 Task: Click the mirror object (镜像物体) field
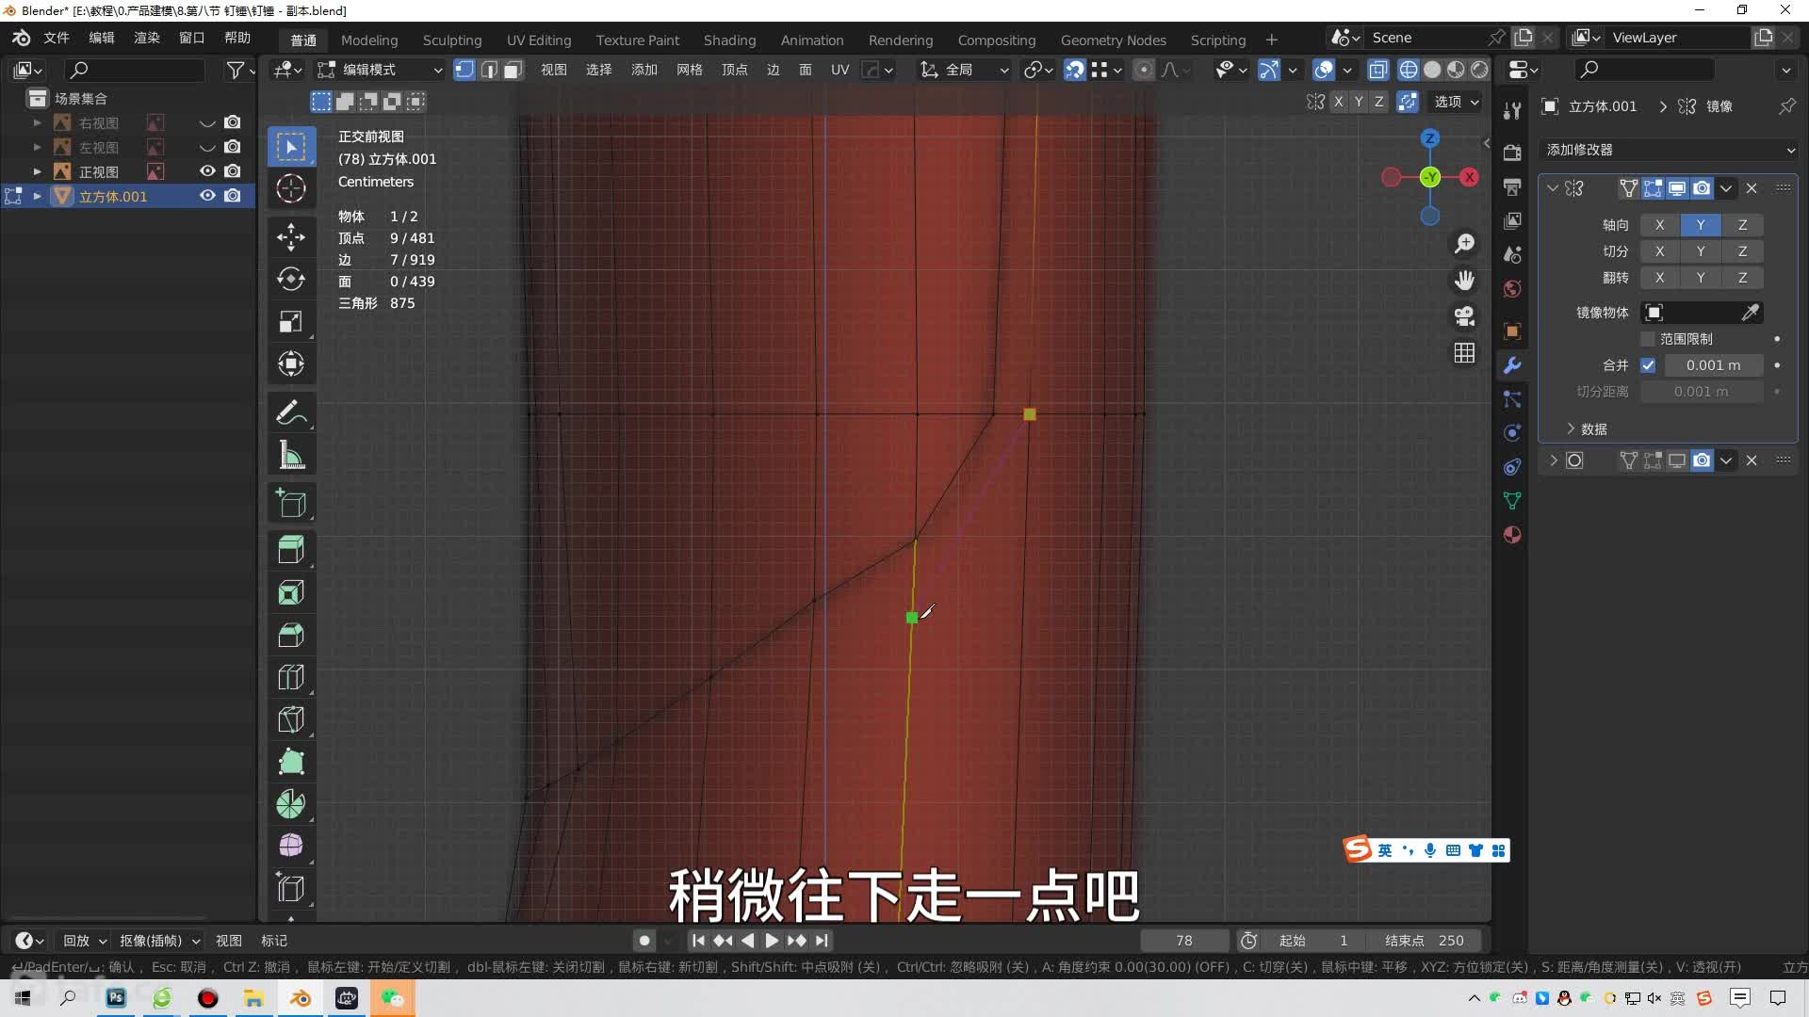[1702, 313]
